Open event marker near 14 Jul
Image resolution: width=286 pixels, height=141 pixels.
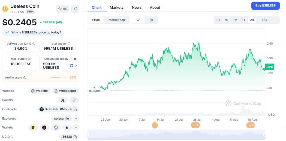pos(155,125)
